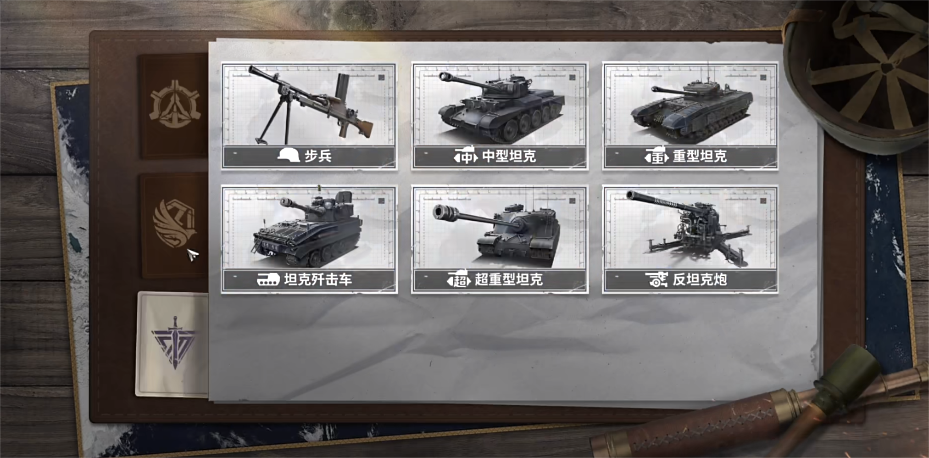Select the medium tank card image
Screen dimensions: 929x458
pos(500,105)
